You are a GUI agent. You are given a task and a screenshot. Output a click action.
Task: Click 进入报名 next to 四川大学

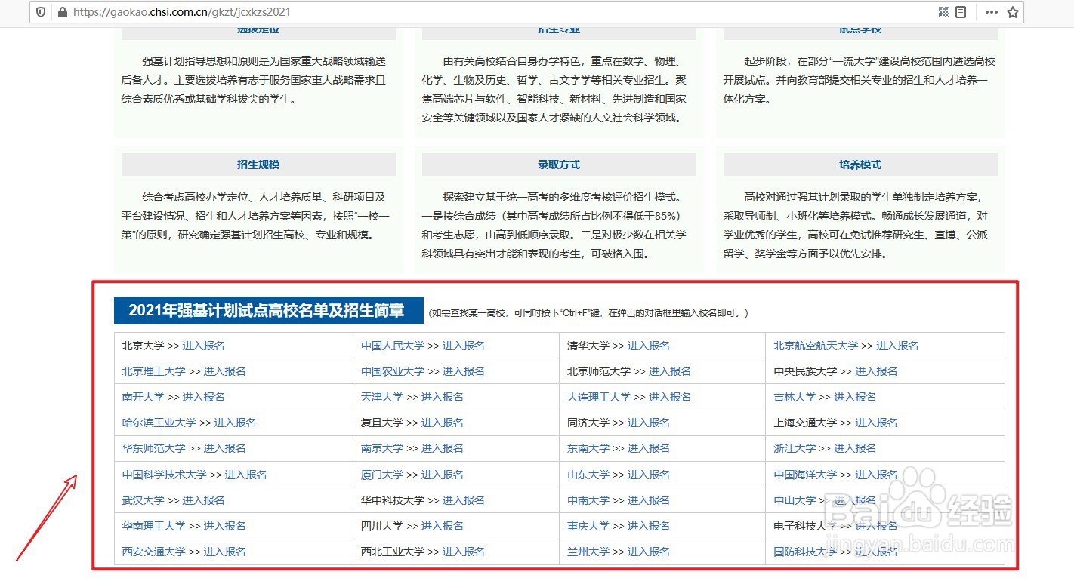point(442,526)
